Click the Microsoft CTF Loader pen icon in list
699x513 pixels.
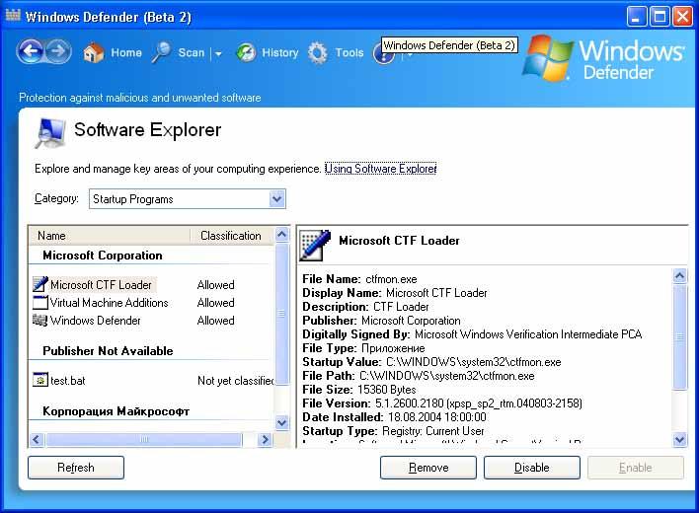pyautogui.click(x=40, y=284)
